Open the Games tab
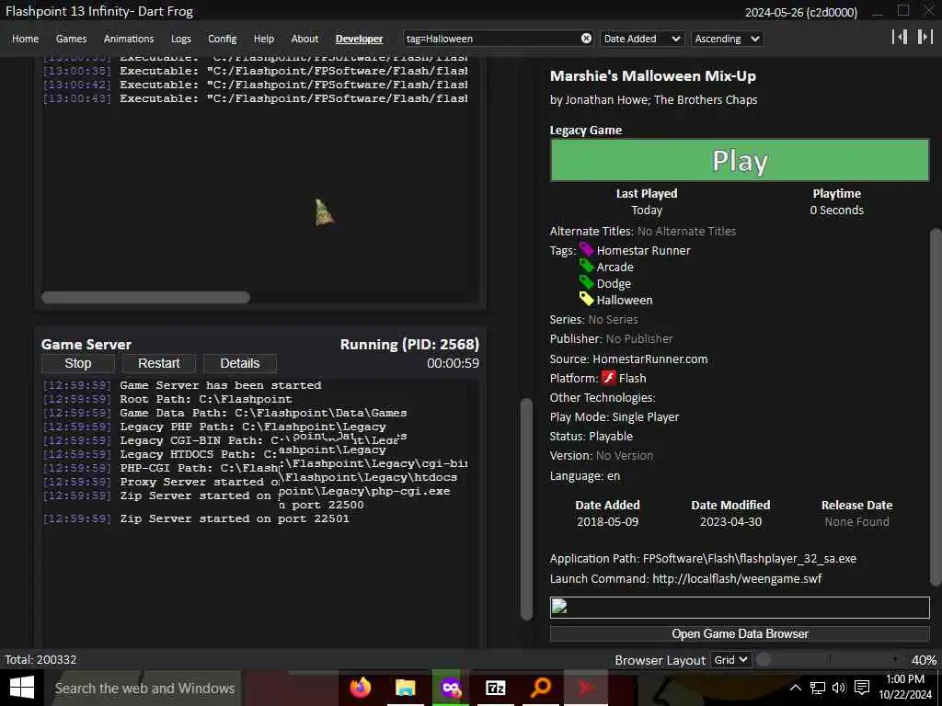The image size is (942, 706). 71,39
